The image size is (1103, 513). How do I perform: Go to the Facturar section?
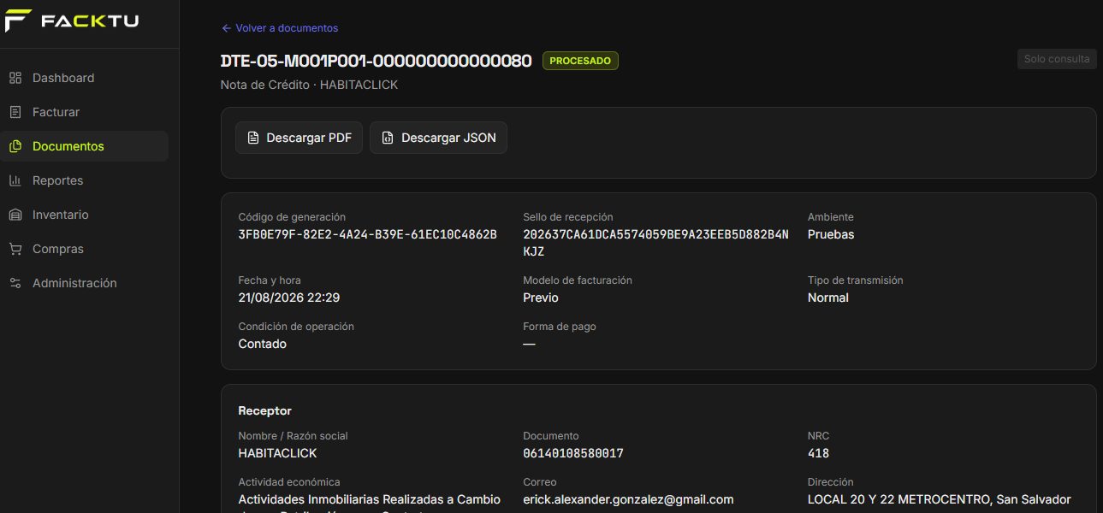coord(84,112)
